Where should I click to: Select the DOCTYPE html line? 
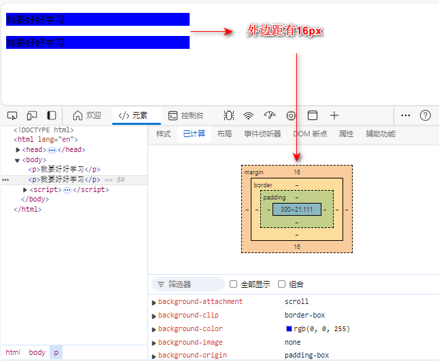click(x=43, y=130)
